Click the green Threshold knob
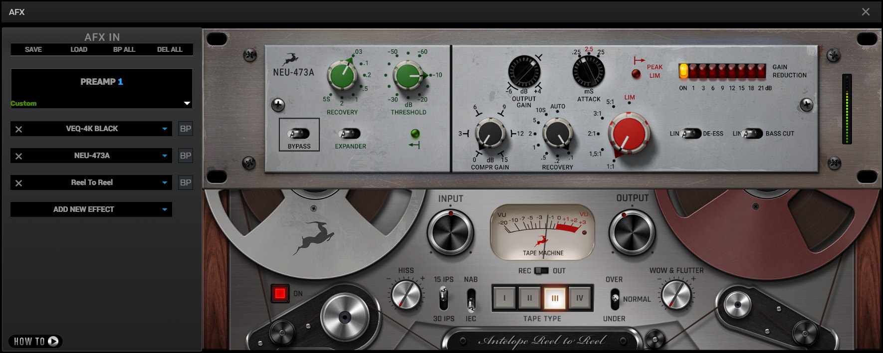Image resolution: width=883 pixels, height=353 pixels. pyautogui.click(x=408, y=76)
